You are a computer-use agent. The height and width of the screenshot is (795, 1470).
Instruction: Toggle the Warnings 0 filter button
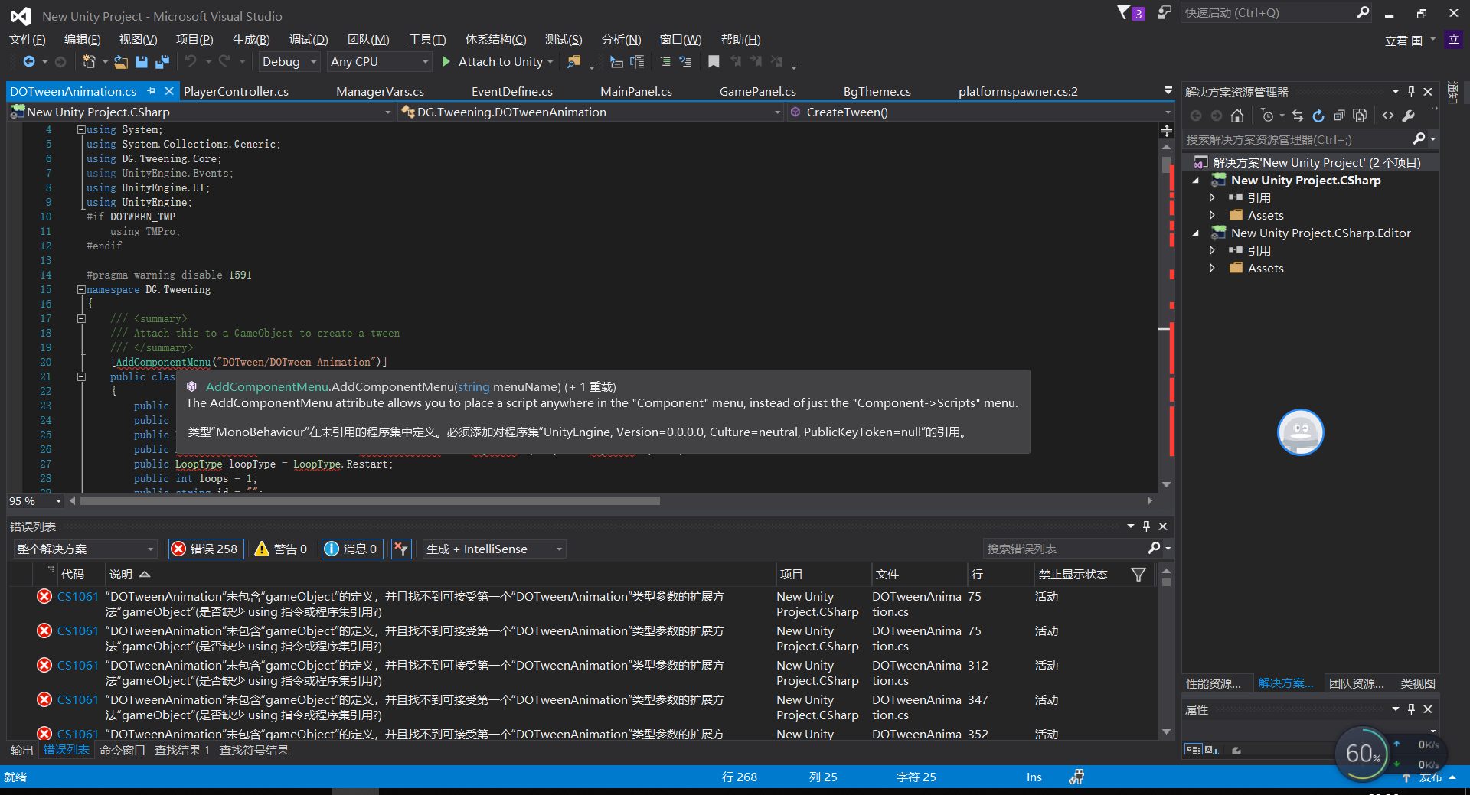(x=281, y=549)
